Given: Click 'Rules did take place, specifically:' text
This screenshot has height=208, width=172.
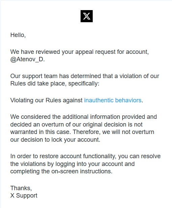Looking at the screenshot, I should (x=55, y=83).
